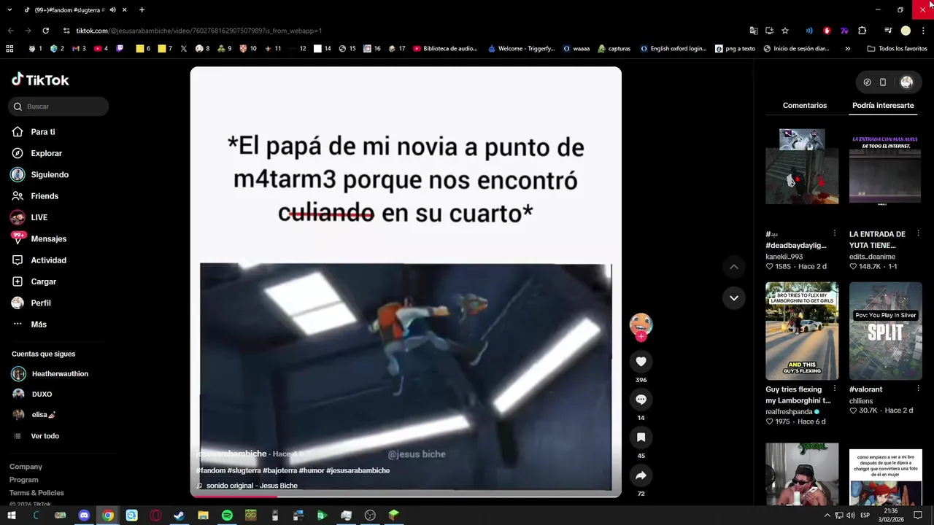The image size is (934, 525).
Task: Open Siguiendo feed
Action: tap(50, 175)
